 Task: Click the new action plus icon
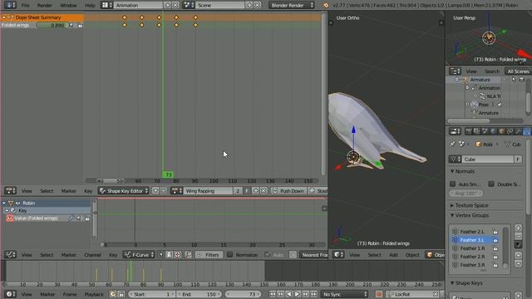pos(255,191)
